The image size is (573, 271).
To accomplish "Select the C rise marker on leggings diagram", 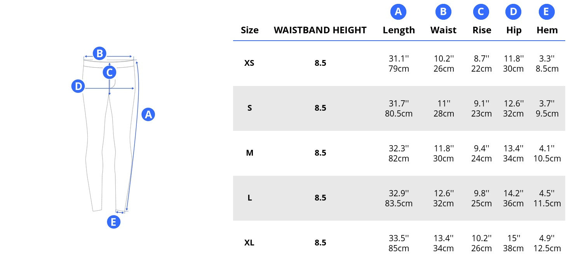I will tap(110, 72).
